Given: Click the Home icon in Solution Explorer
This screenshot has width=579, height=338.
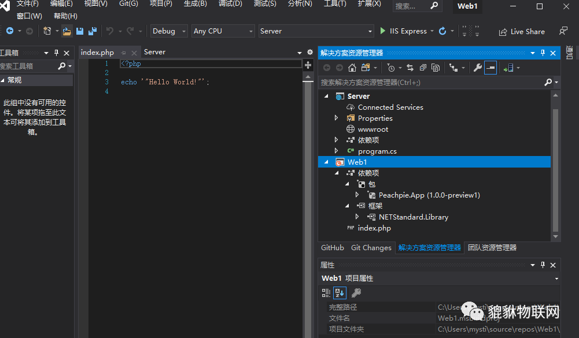Looking at the screenshot, I should tap(352, 68).
